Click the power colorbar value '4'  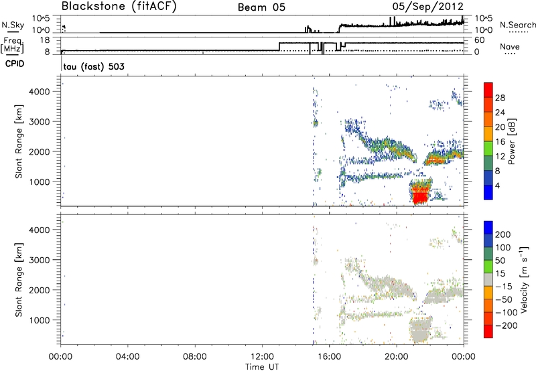(497, 186)
